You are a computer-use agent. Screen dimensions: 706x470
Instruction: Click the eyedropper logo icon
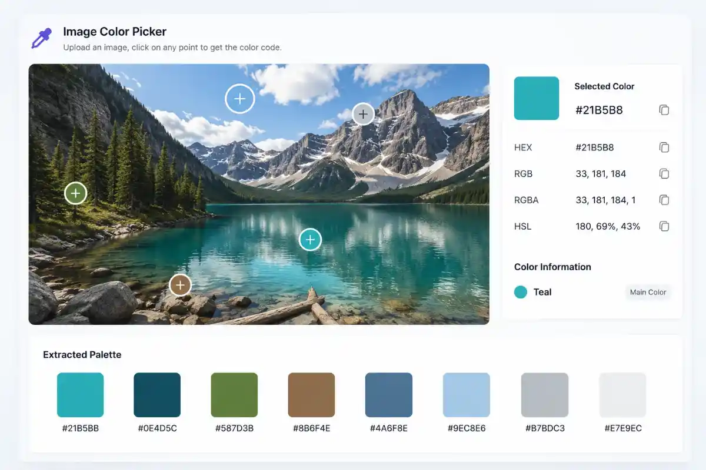41,38
